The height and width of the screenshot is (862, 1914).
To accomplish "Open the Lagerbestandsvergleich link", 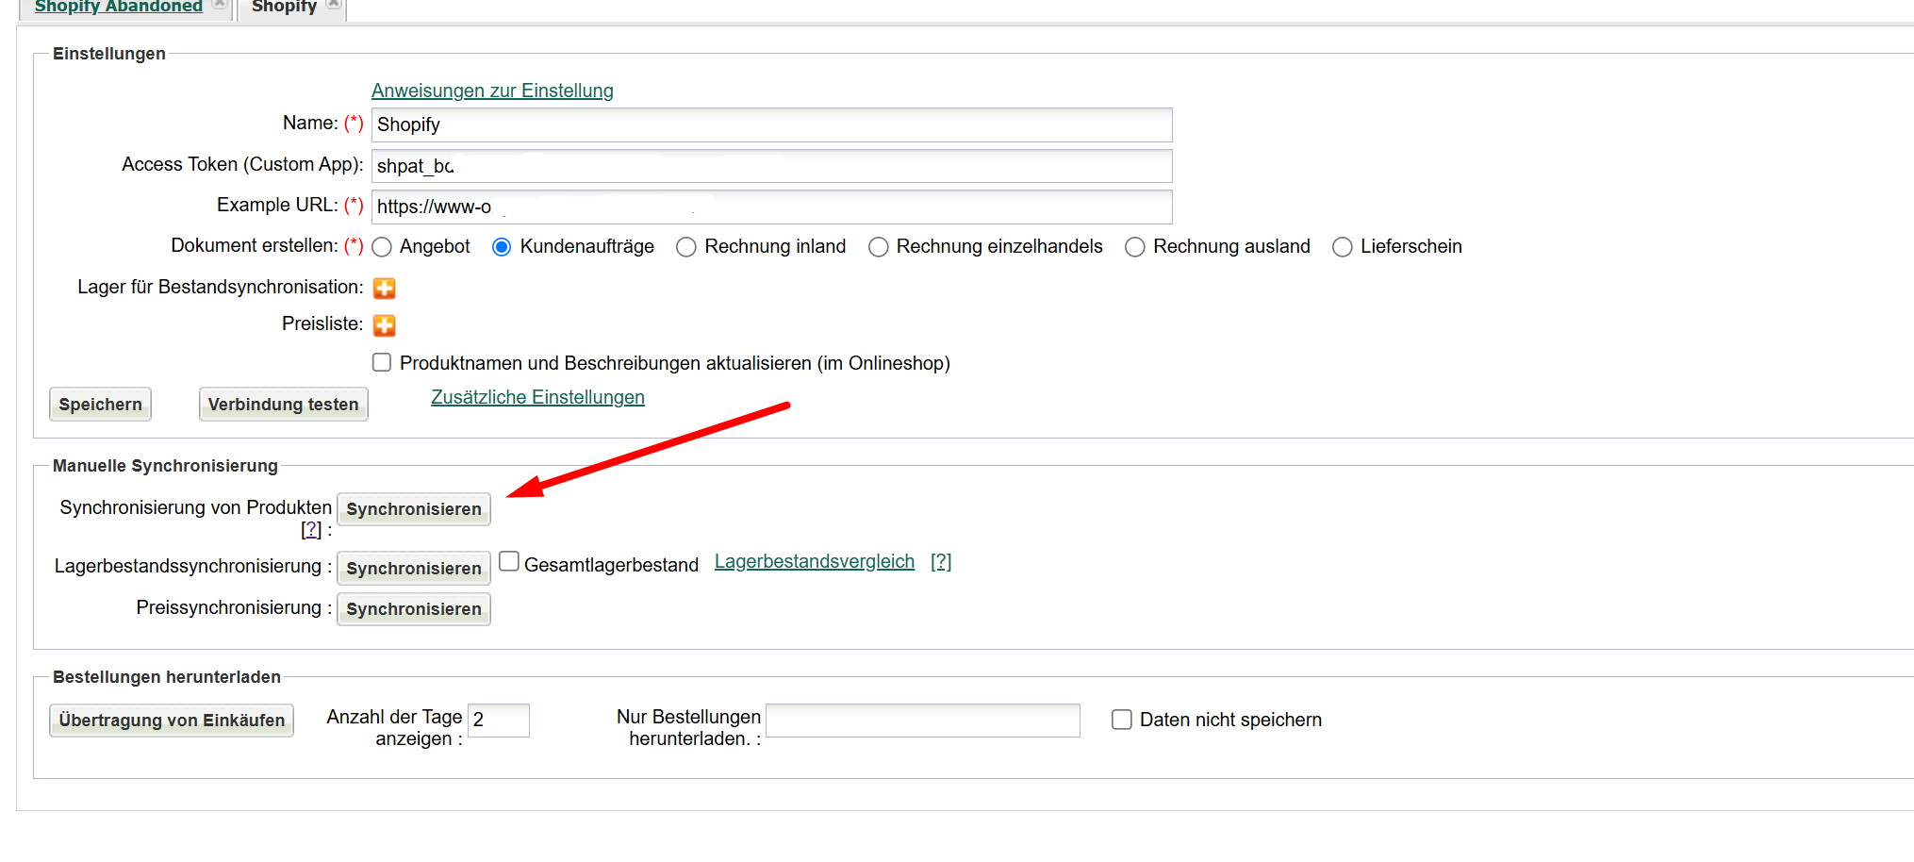I will coord(815,561).
